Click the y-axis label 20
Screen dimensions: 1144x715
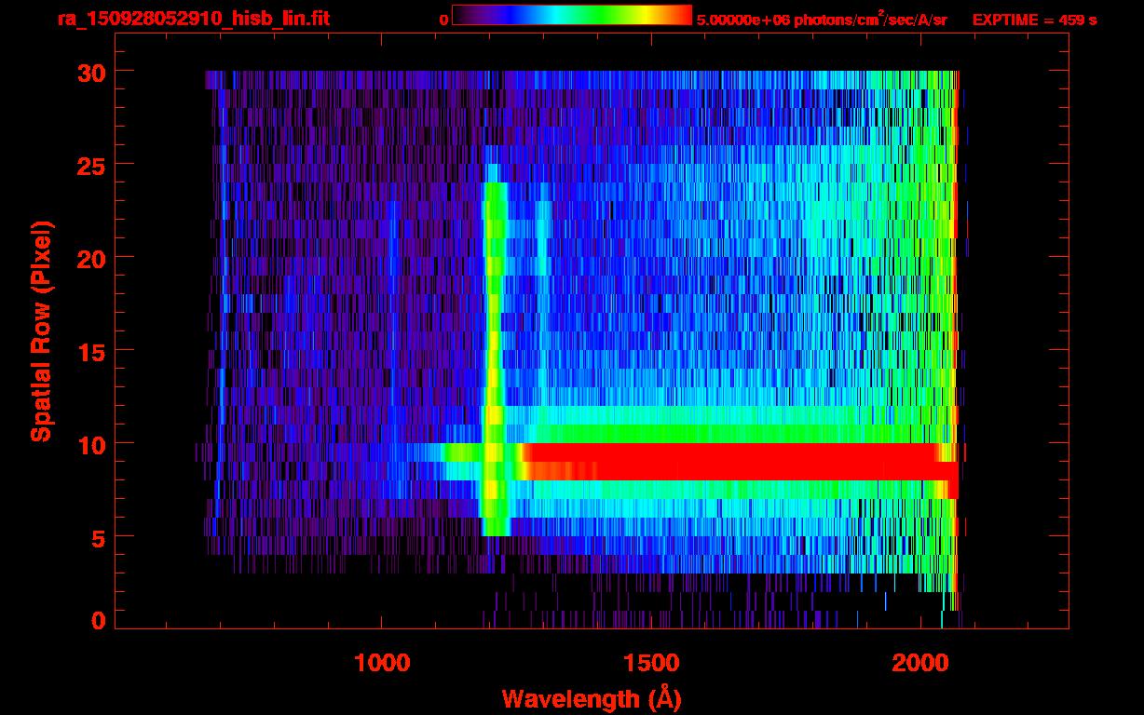[90, 258]
